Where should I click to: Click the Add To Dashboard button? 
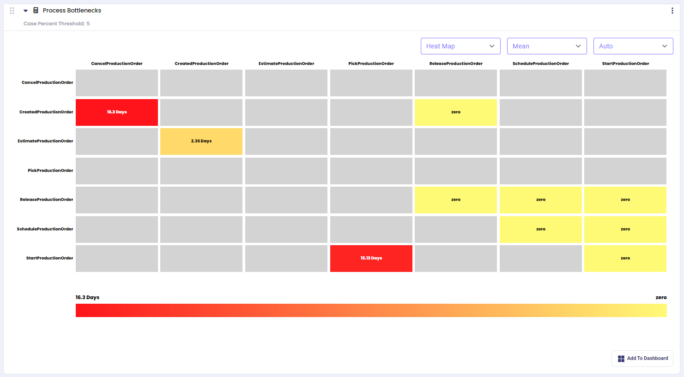pos(642,359)
